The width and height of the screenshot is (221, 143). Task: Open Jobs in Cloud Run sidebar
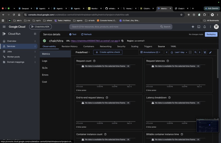(x=19, y=52)
